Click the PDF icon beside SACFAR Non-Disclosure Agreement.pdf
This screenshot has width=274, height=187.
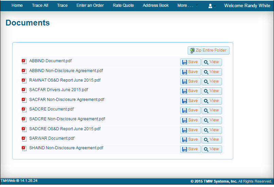24,100
